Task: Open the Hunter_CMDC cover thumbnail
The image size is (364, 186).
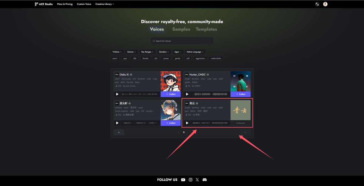Action: point(241,81)
